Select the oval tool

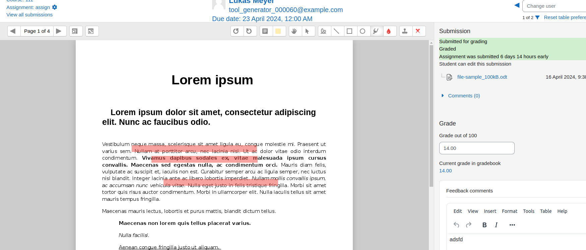pos(363,31)
